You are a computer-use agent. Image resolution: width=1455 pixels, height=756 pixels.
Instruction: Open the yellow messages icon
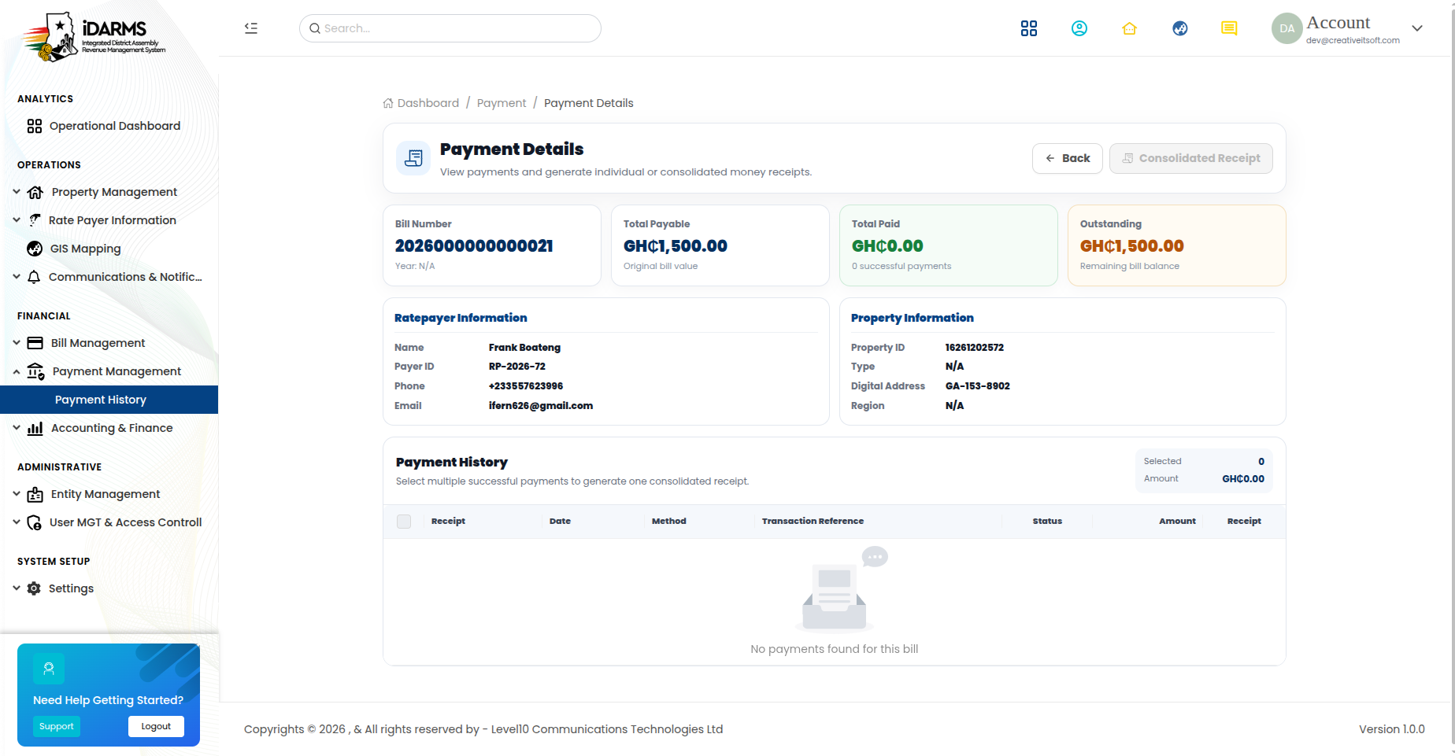tap(1229, 28)
